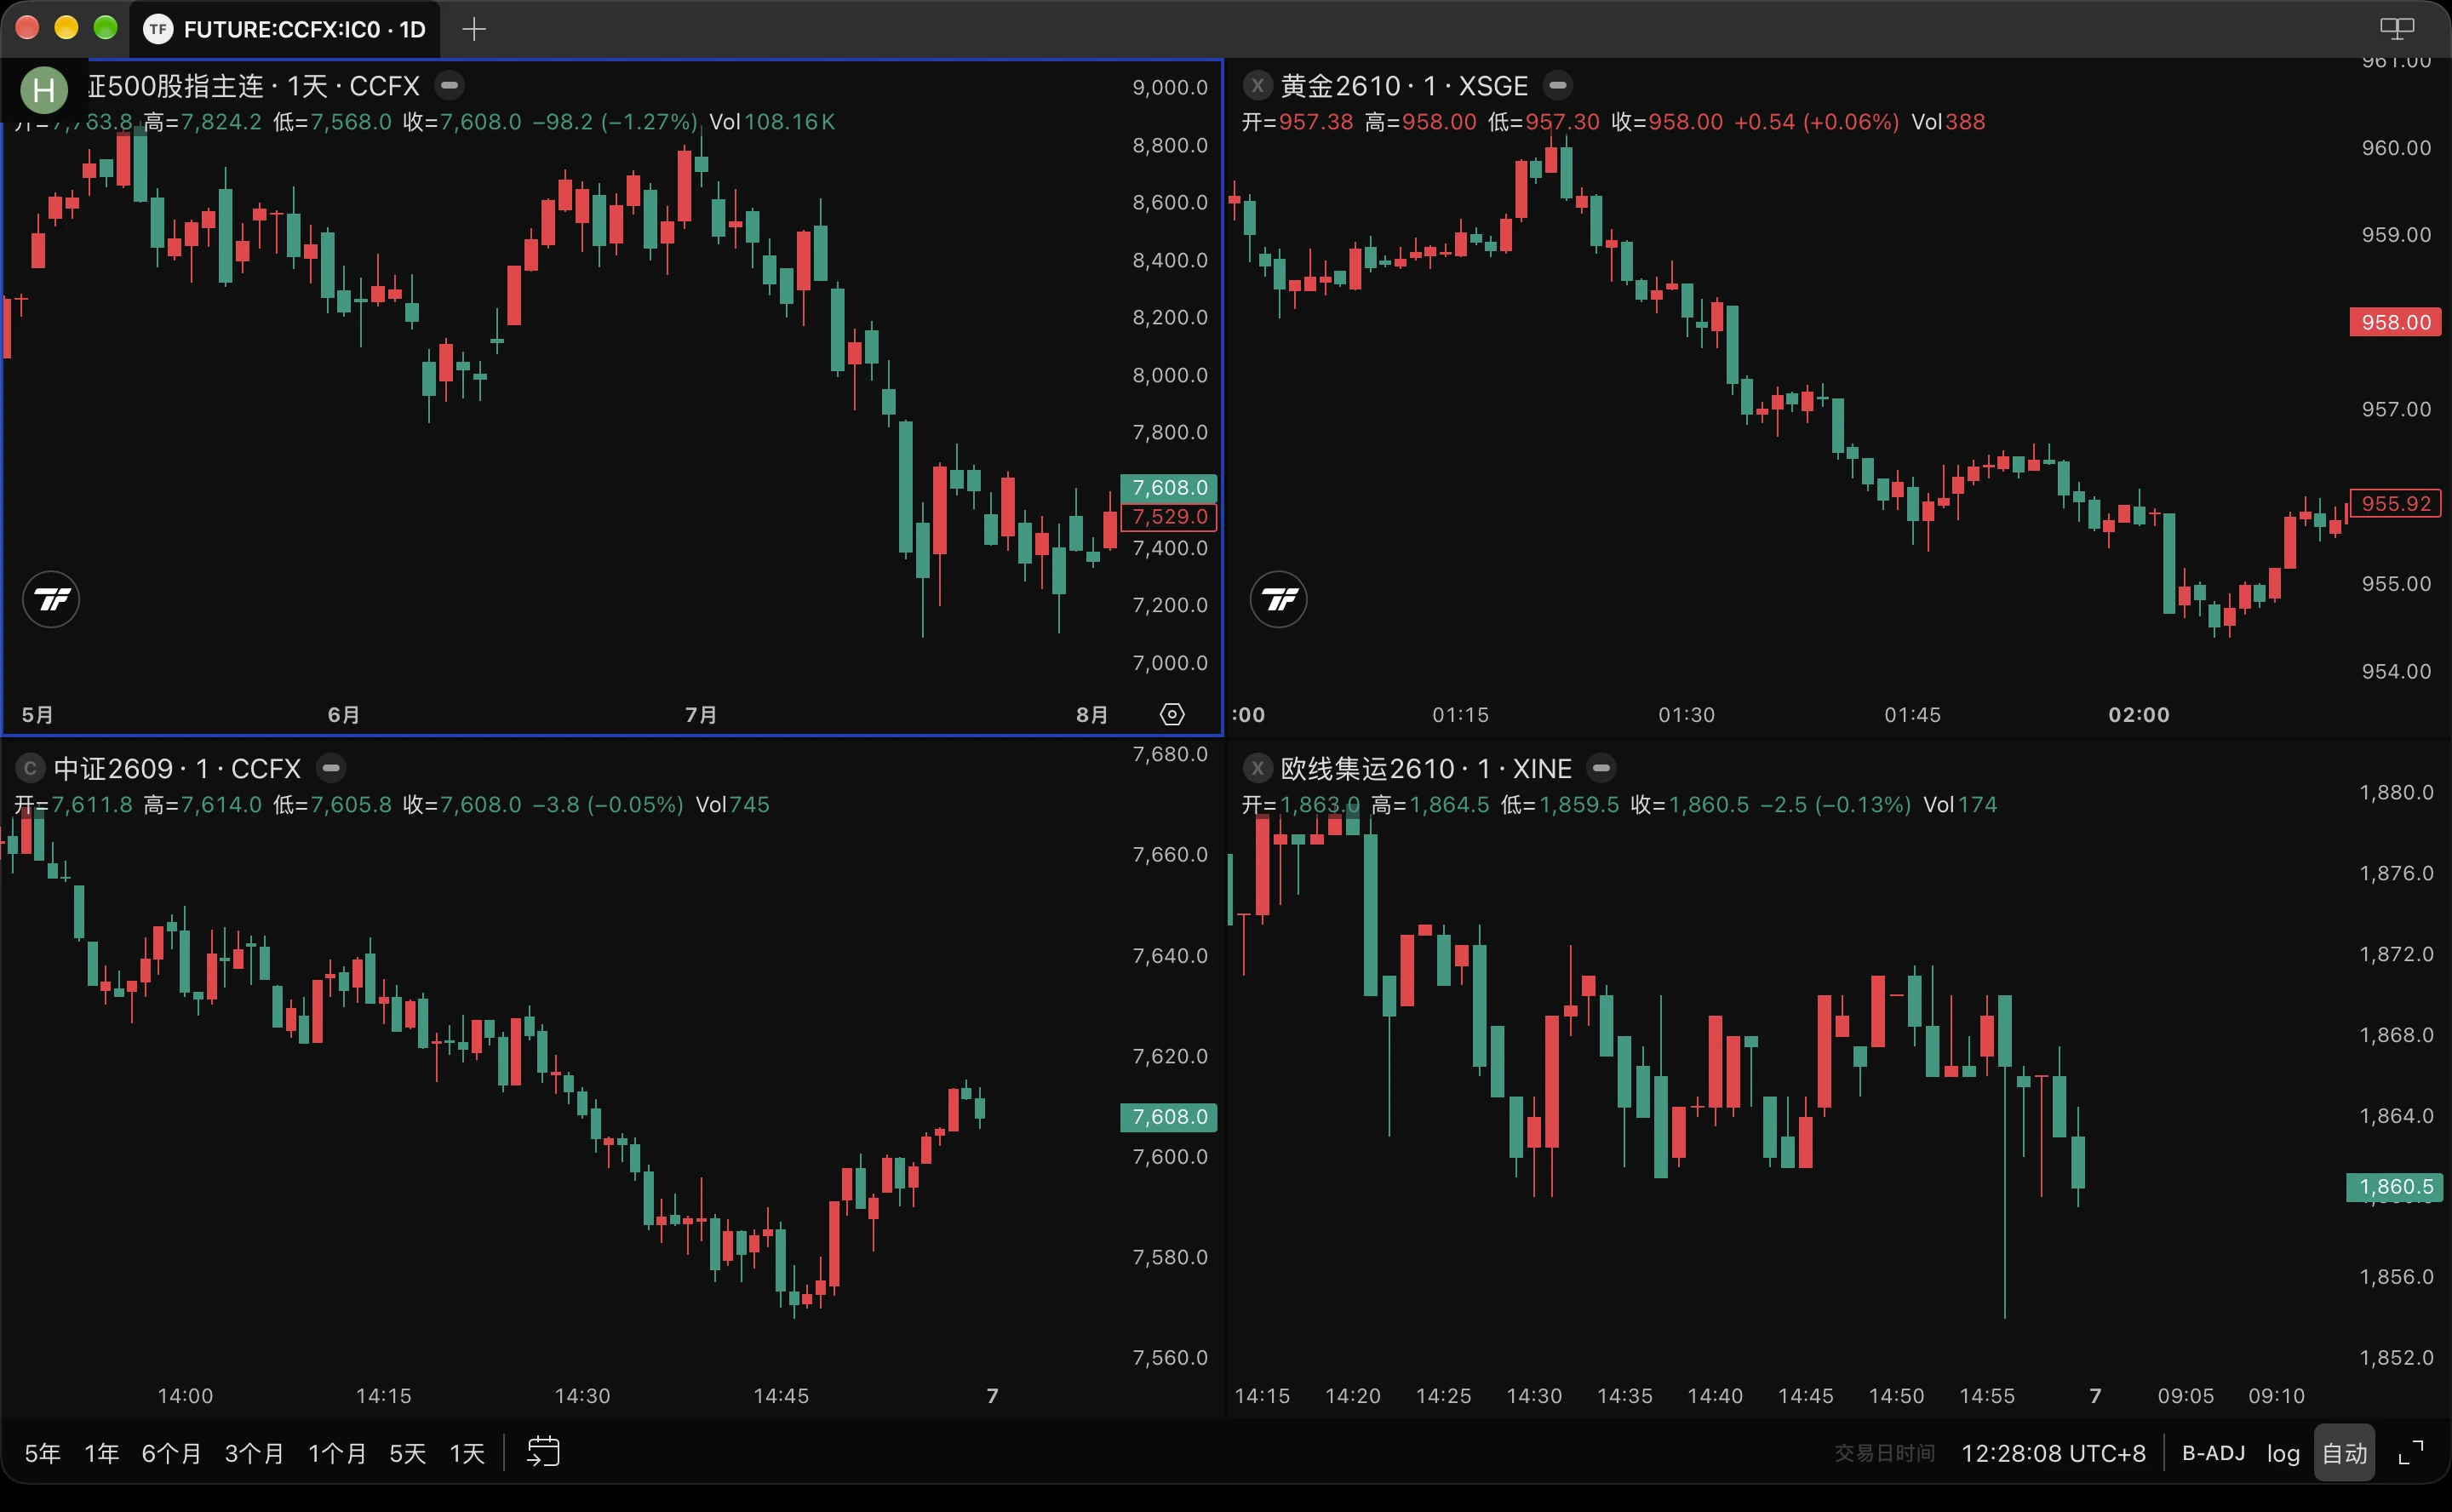
Task: Open symbol search via 欧线集运2610 title
Action: tap(1426, 768)
